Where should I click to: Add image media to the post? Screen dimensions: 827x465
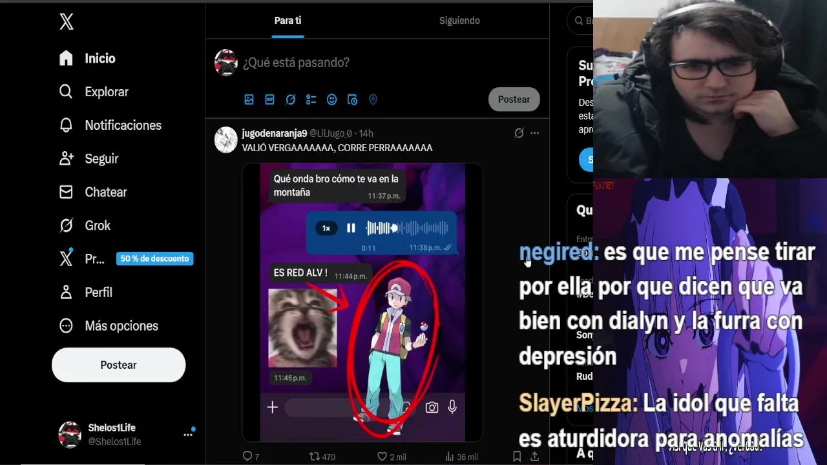[249, 99]
